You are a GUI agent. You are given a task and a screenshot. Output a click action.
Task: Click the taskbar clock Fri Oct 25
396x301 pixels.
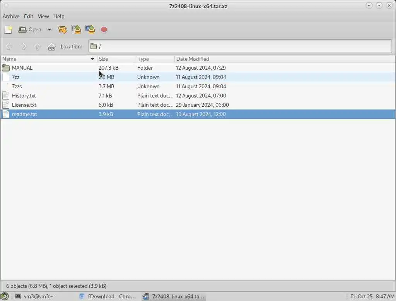point(372,296)
